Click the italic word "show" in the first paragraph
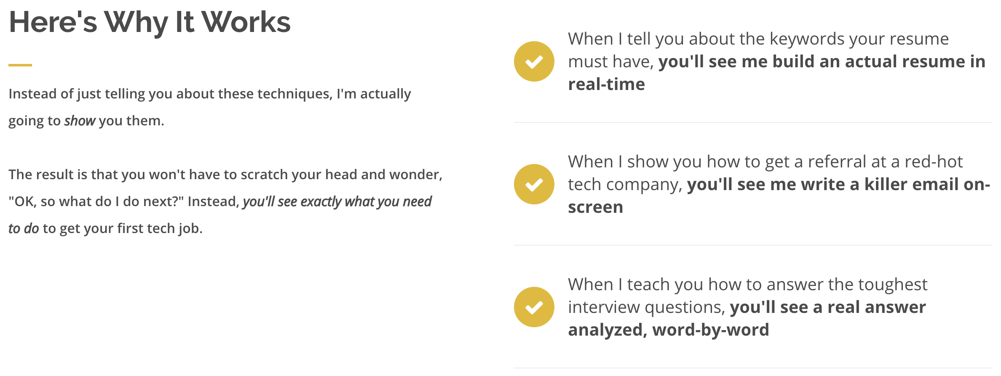The height and width of the screenshot is (376, 1001). 80,121
